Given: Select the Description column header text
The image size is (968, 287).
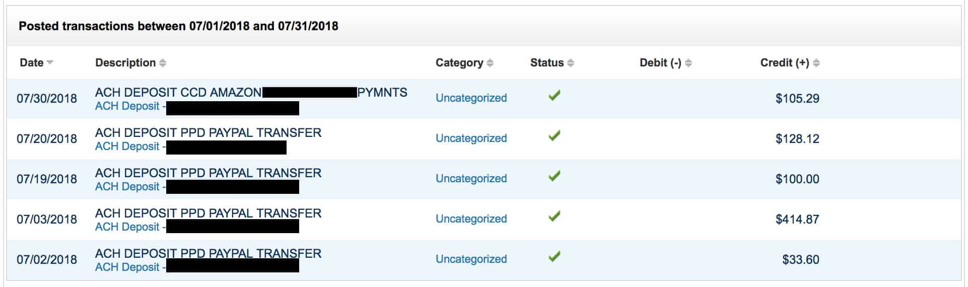Looking at the screenshot, I should point(125,63).
